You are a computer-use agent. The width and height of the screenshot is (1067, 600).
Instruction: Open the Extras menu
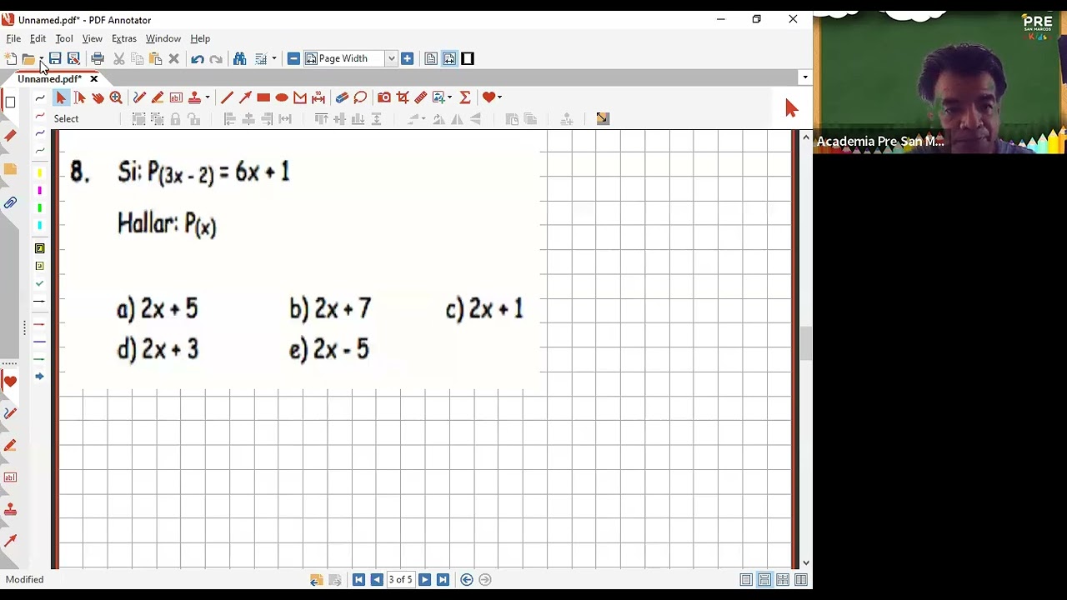pos(124,38)
